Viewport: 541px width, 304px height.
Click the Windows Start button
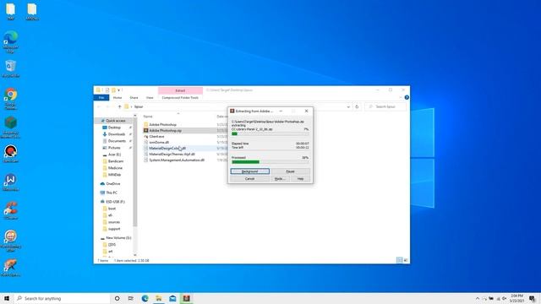click(x=7, y=298)
